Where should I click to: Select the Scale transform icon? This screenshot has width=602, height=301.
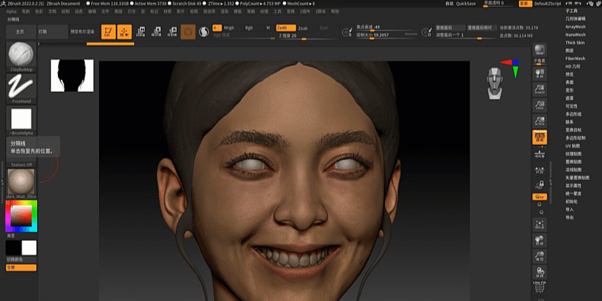[x=156, y=32]
